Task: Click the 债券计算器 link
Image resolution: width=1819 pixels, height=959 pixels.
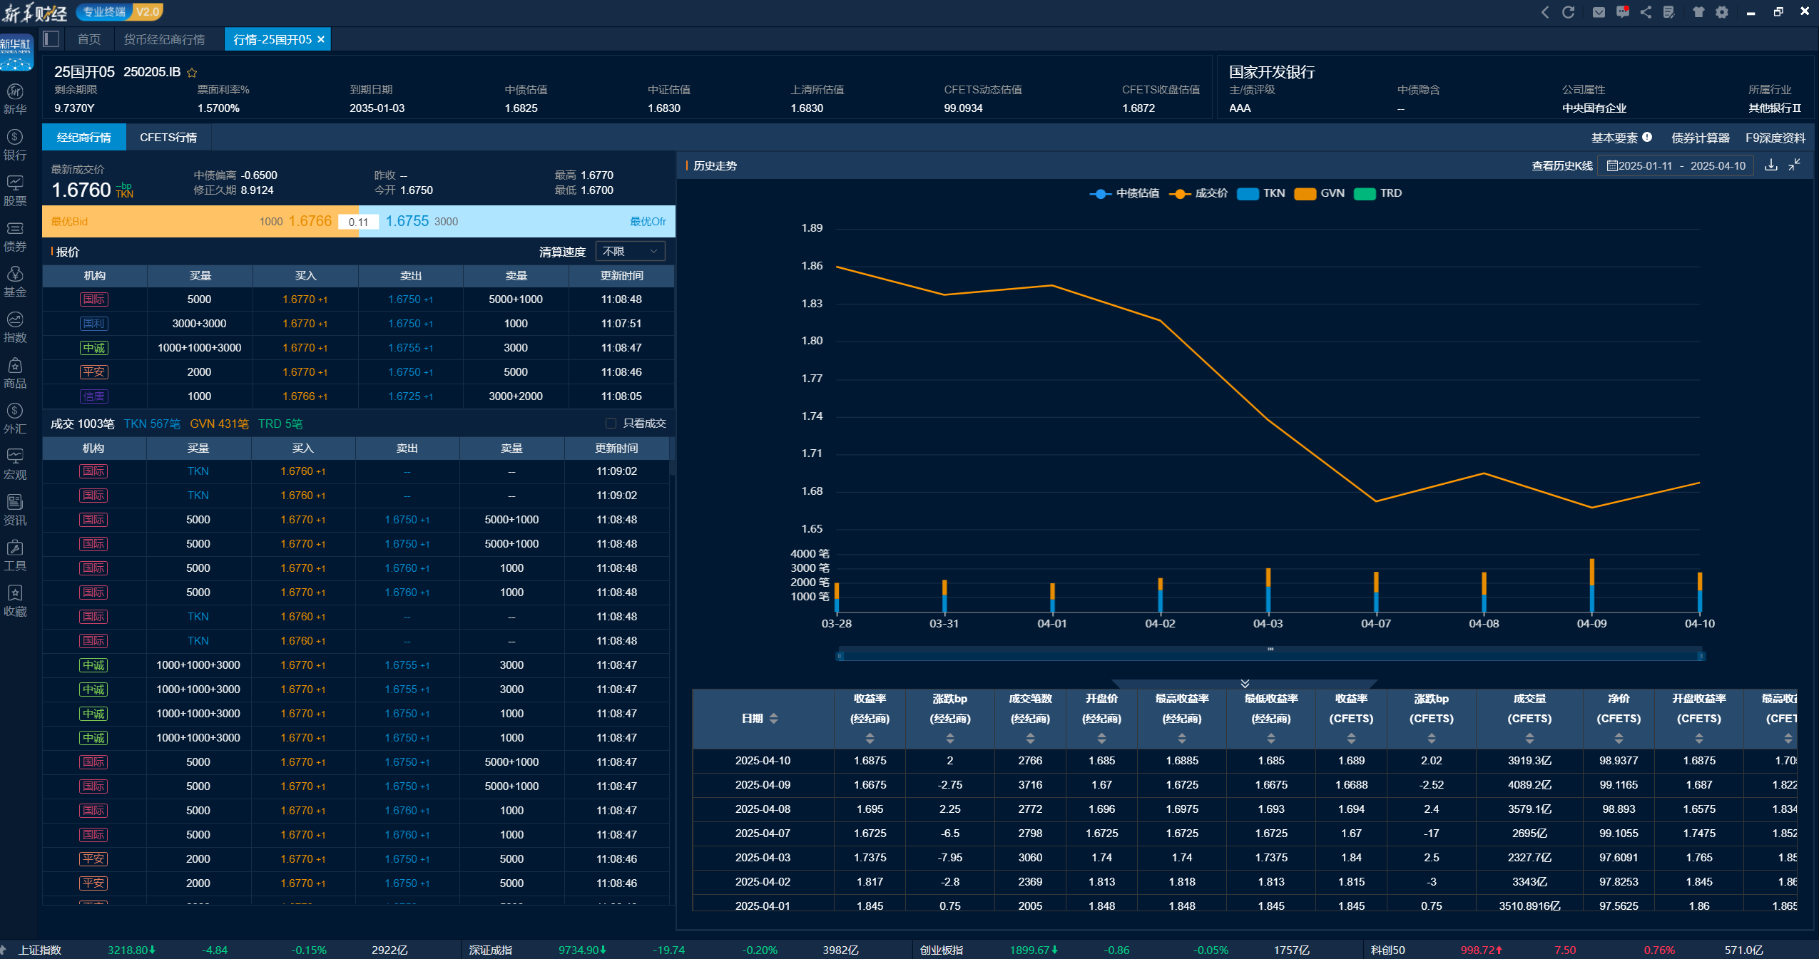Action: coord(1700,138)
